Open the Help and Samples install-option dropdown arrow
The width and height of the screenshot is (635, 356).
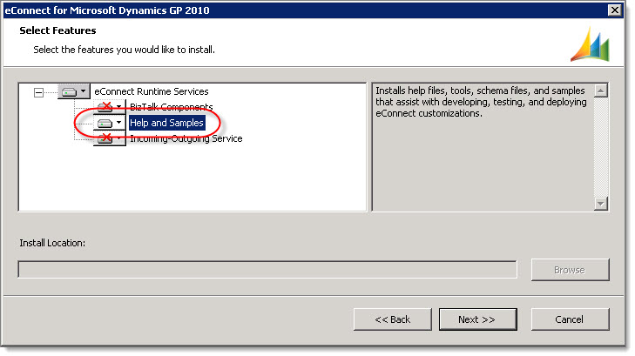[119, 123]
